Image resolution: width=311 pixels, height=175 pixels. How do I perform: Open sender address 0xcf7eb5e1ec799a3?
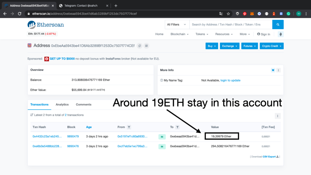coord(132,146)
